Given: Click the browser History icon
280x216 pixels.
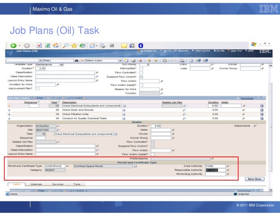Looking at the screenshot, I should [82, 46].
